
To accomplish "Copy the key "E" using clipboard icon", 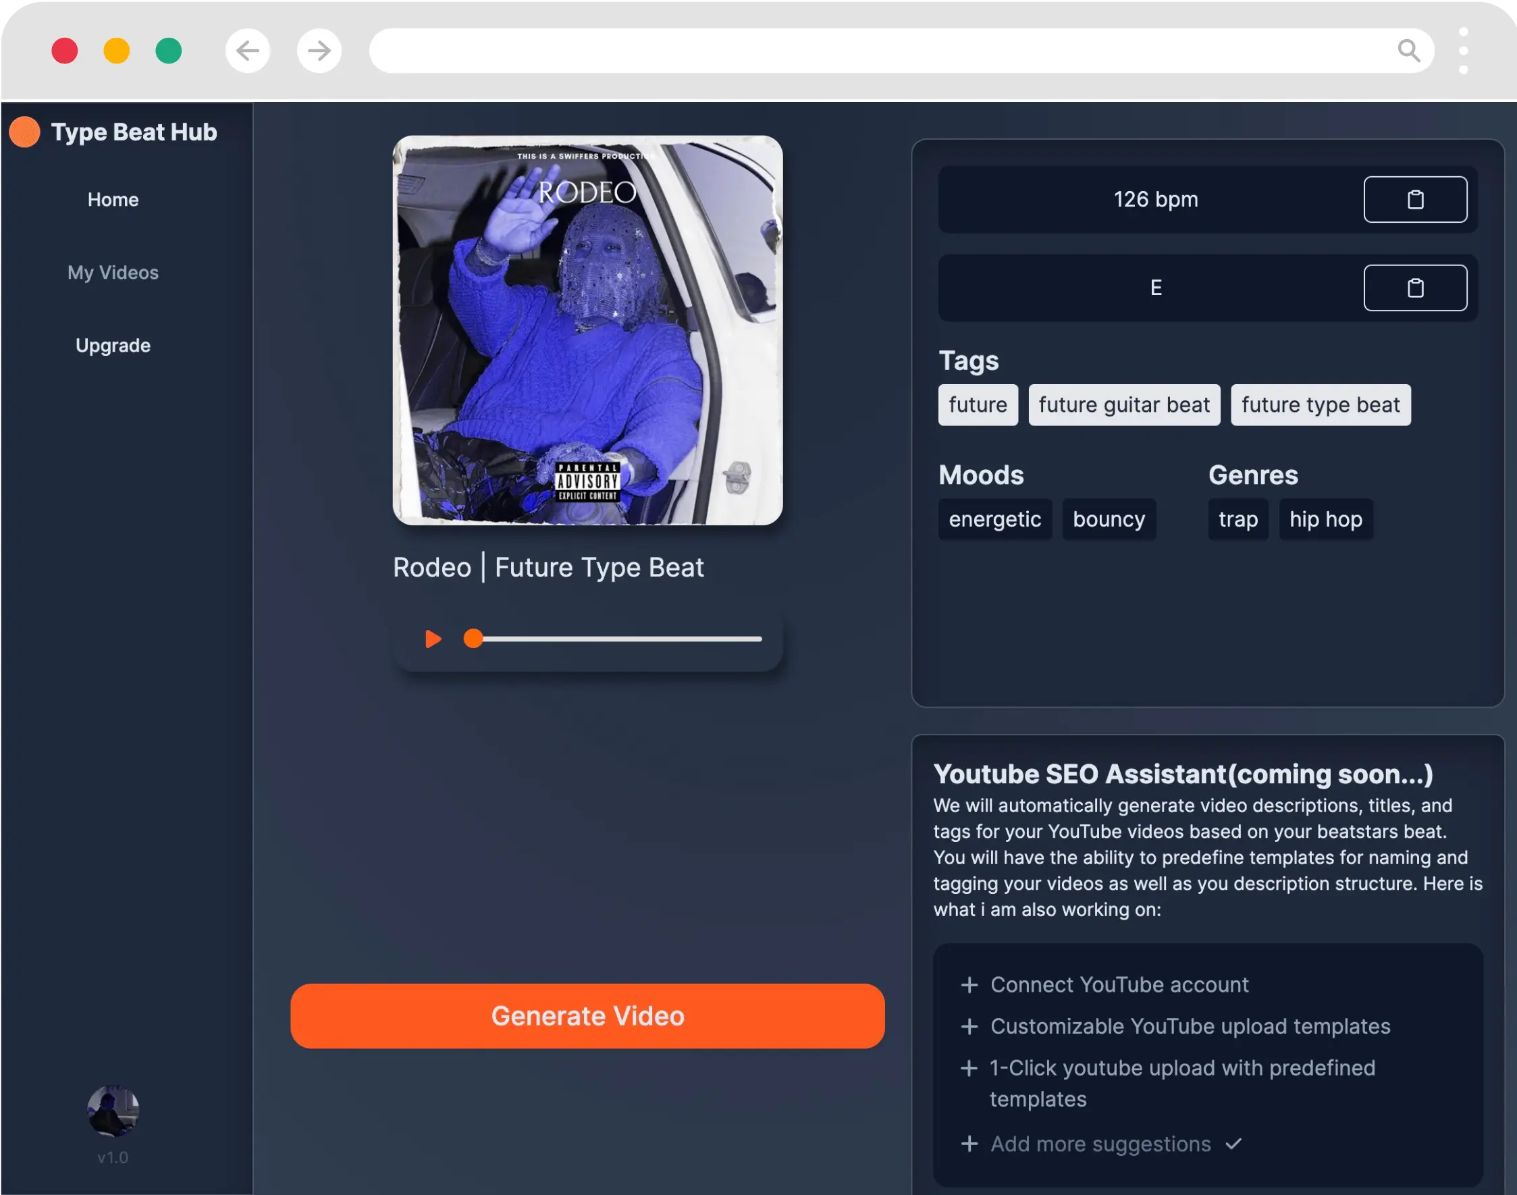I will point(1416,288).
